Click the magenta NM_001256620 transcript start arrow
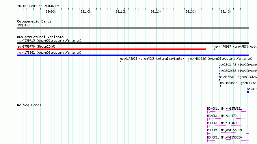The image size is (257, 144). [x=209, y=141]
